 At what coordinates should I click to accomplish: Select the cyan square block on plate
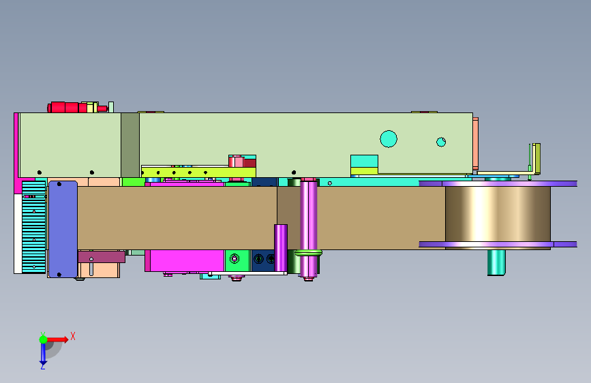tap(364, 162)
